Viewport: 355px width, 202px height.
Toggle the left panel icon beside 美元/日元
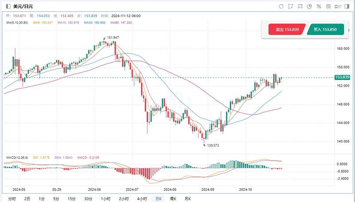point(9,7)
